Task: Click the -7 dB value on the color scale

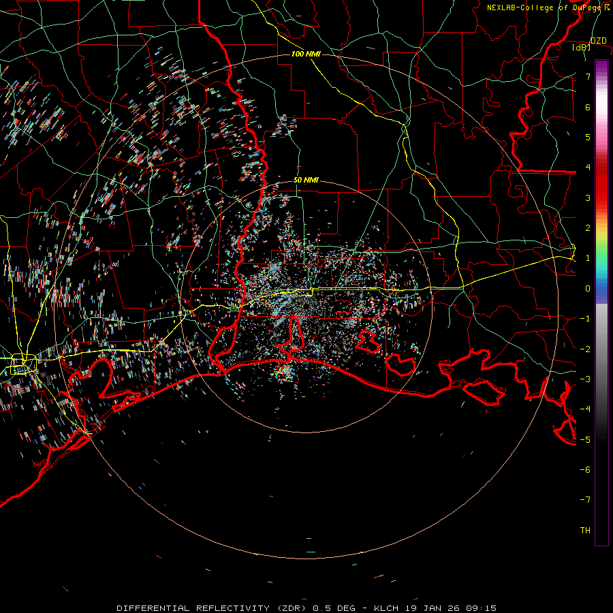Action: 585,500
